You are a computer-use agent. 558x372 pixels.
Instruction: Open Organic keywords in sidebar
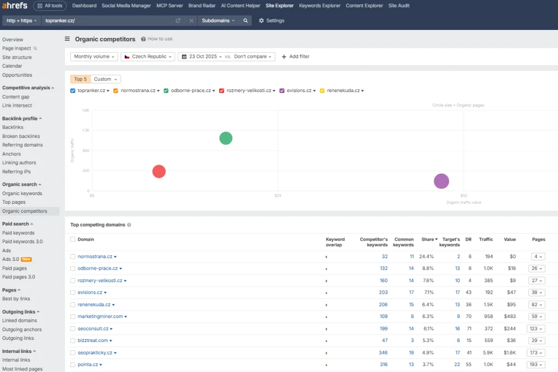point(22,193)
